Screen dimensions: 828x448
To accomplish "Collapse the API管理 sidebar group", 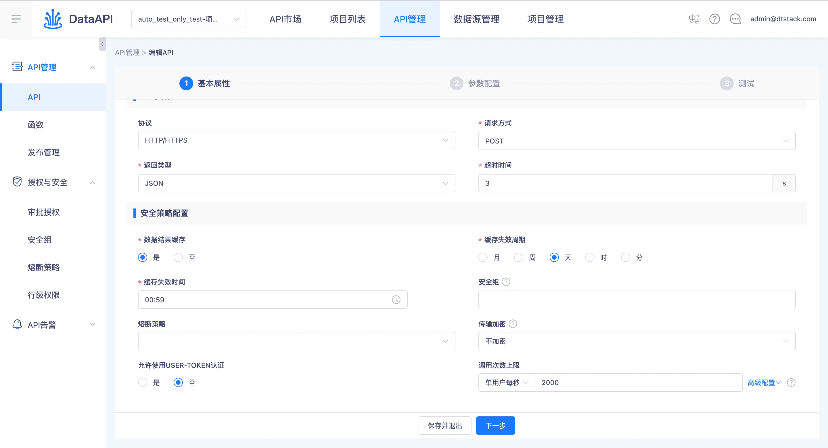I will tap(93, 68).
